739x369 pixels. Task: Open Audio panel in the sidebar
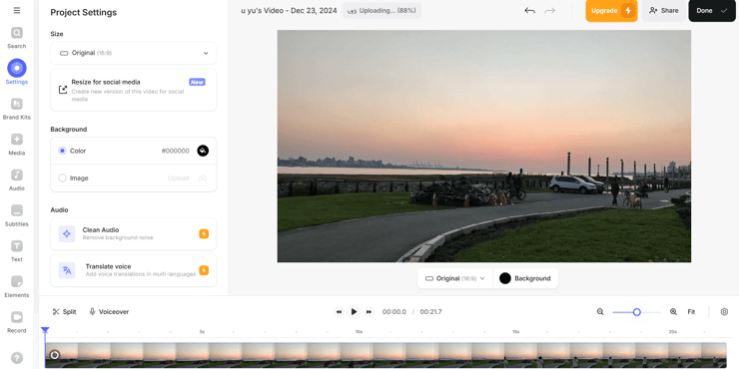17,181
